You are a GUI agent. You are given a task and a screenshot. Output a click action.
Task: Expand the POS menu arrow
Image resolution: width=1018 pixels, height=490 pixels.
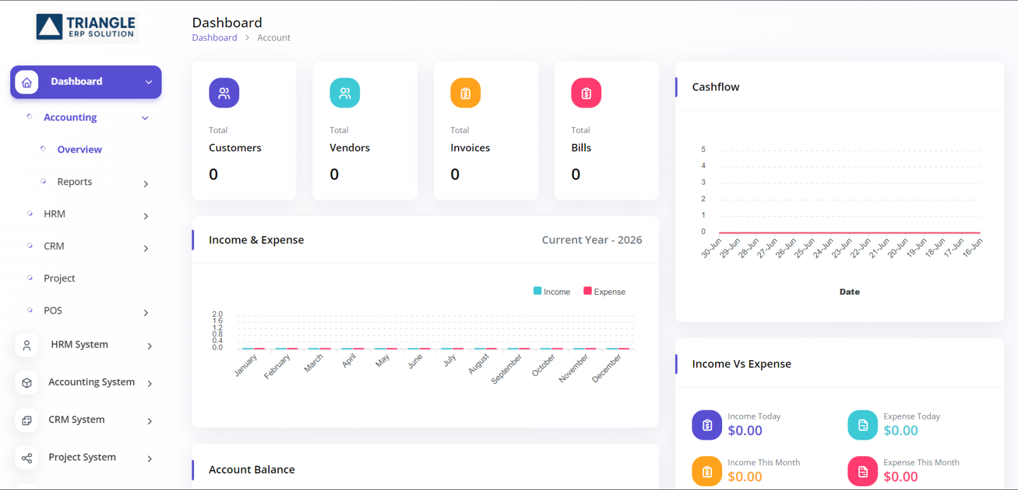pos(146,312)
